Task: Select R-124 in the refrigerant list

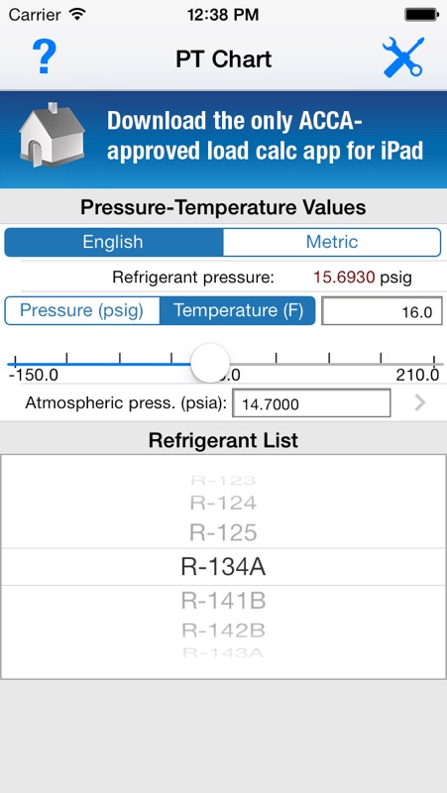Action: pyautogui.click(x=223, y=503)
